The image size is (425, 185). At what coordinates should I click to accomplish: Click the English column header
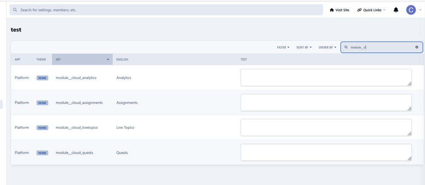(x=122, y=59)
